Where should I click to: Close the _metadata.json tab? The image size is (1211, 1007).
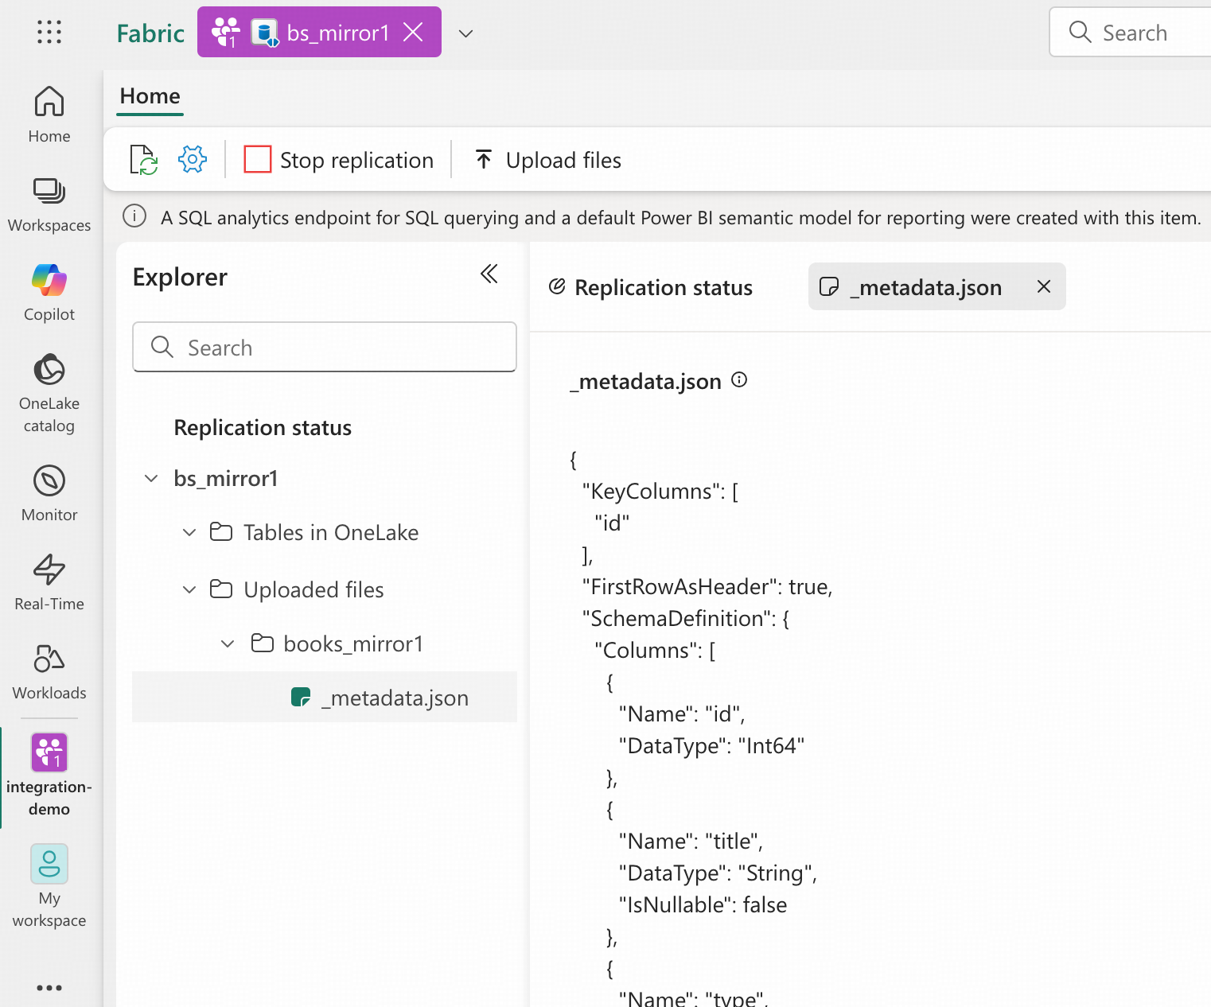point(1044,287)
